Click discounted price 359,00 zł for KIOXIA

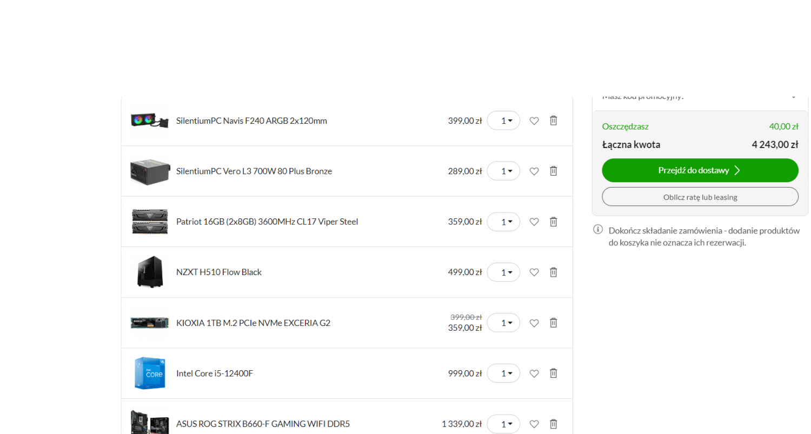click(x=464, y=328)
